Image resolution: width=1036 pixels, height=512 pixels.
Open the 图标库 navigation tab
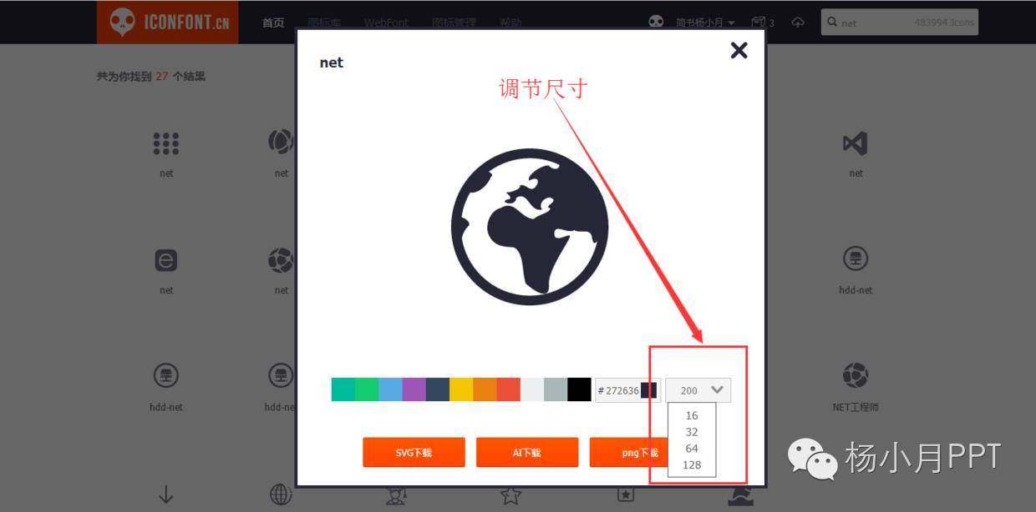(x=324, y=23)
